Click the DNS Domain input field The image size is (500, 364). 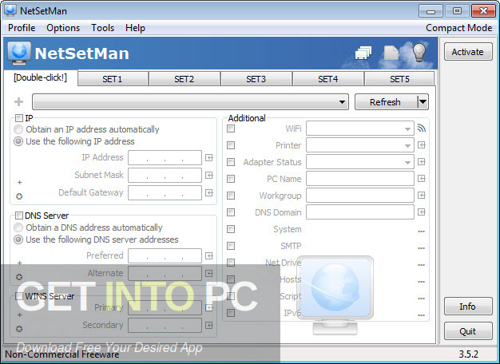pyautogui.click(x=360, y=212)
